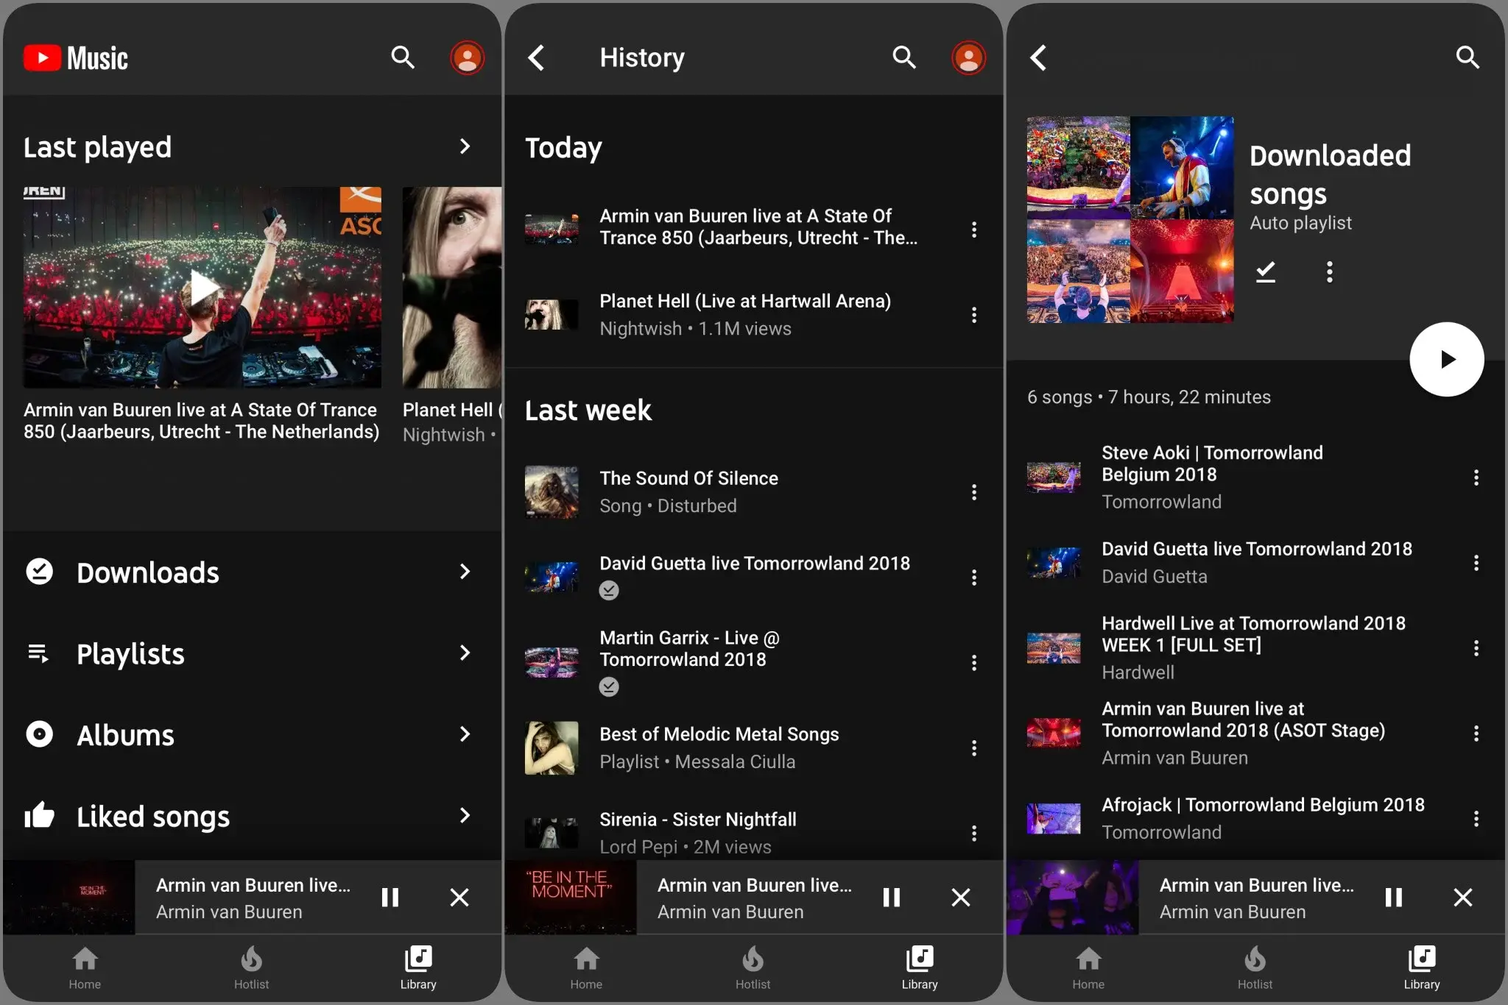Image resolution: width=1508 pixels, height=1005 pixels.
Task: Tap the account avatar beside YouTube Music logo
Action: click(467, 57)
